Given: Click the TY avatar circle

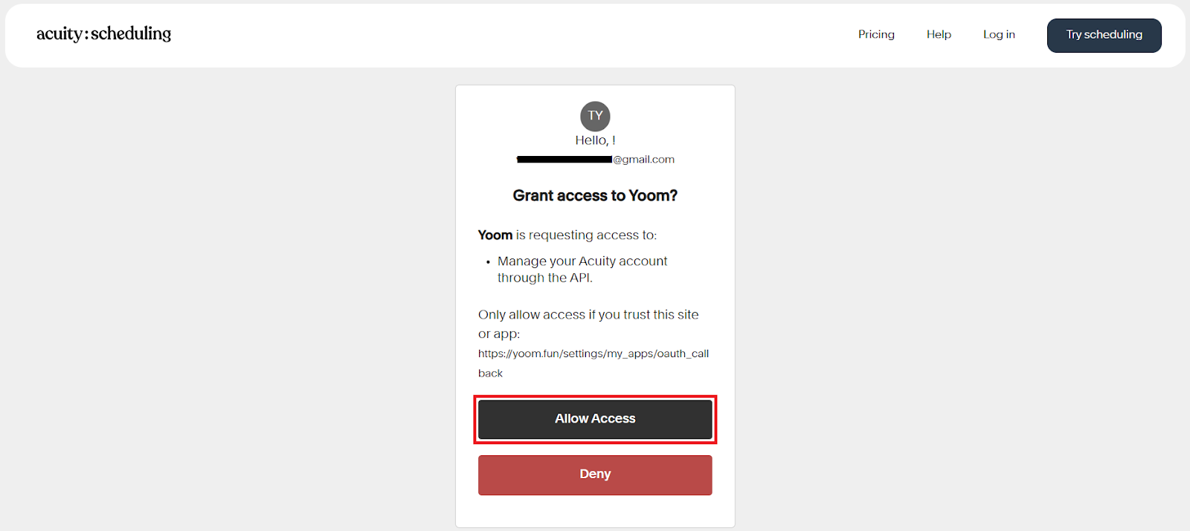Looking at the screenshot, I should (595, 116).
